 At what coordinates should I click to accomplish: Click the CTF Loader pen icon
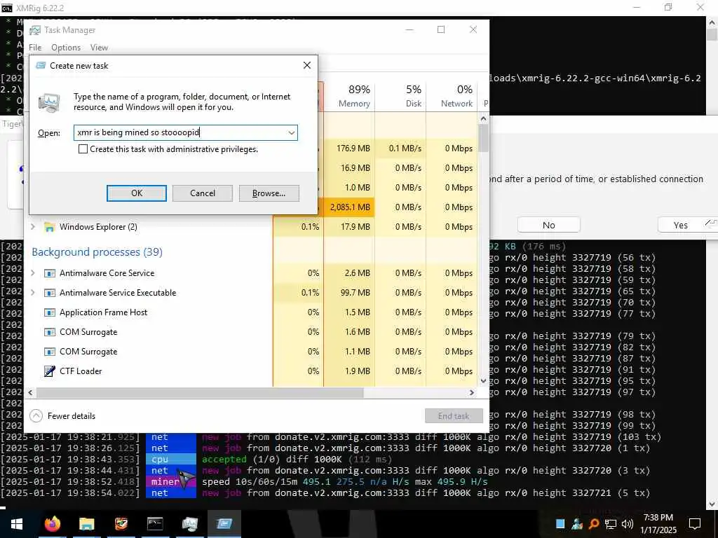(50, 371)
